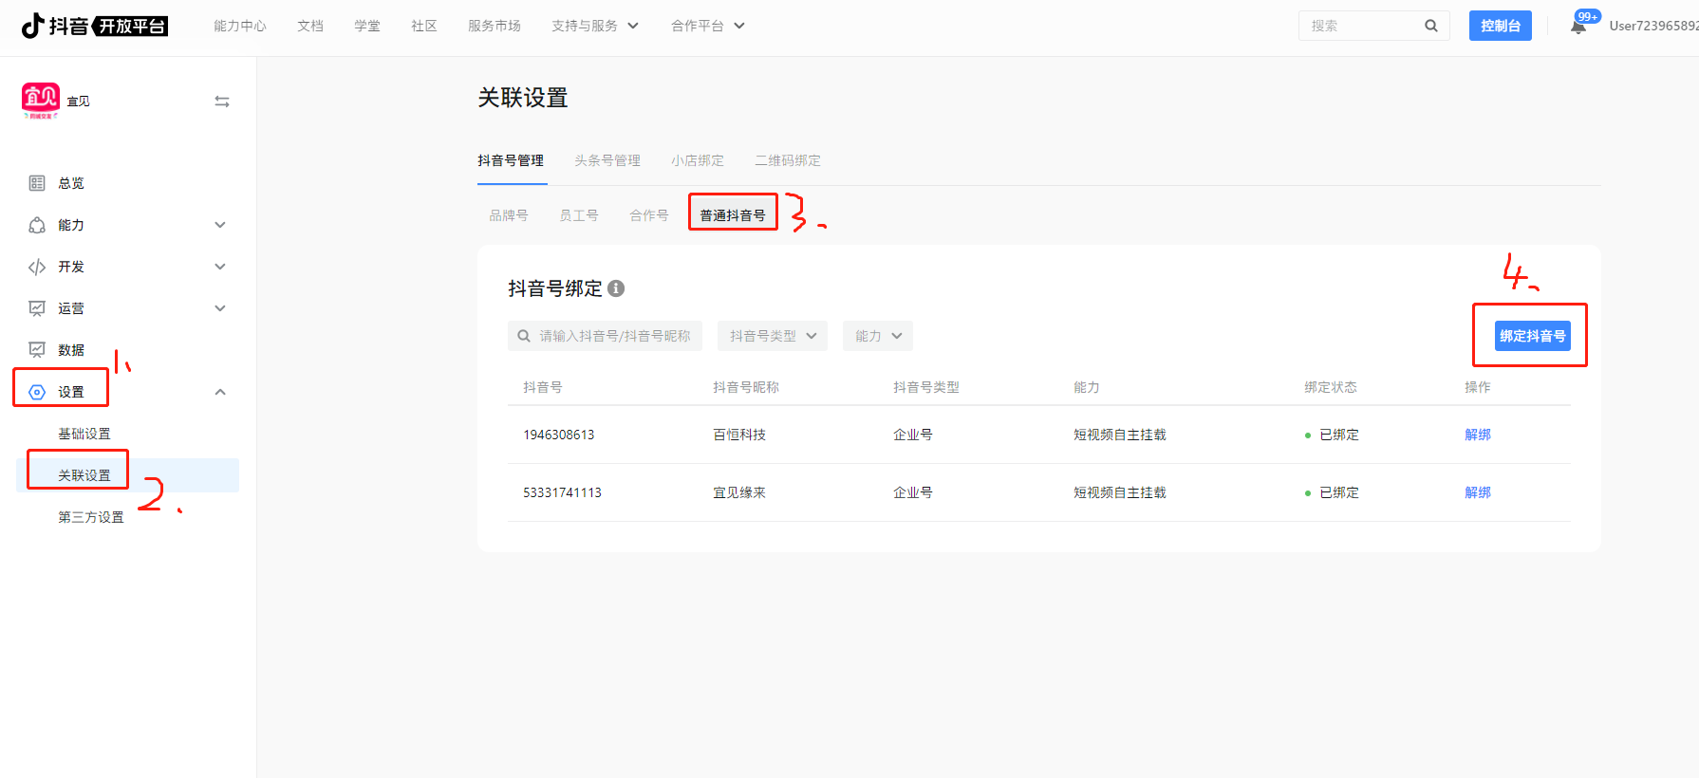1699x778 pixels.
Task: Click 解绑 for 百恒科技
Action: click(x=1477, y=435)
